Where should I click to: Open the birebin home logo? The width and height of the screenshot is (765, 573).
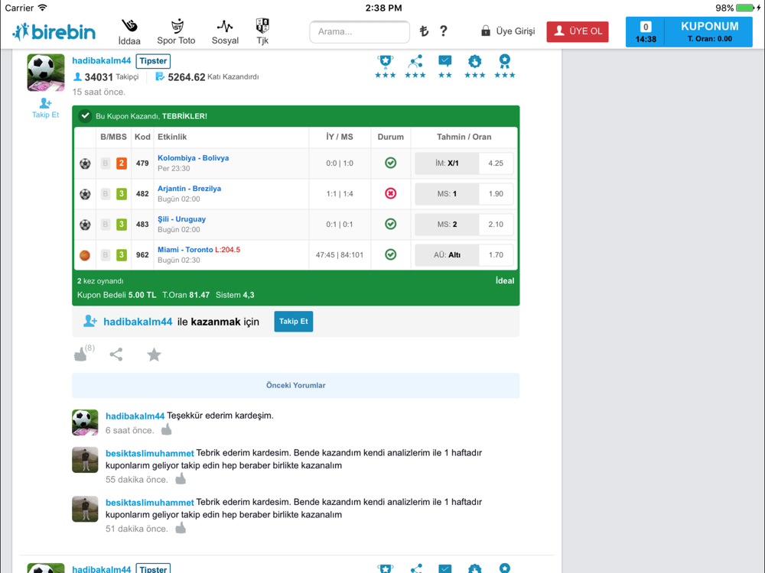[54, 31]
